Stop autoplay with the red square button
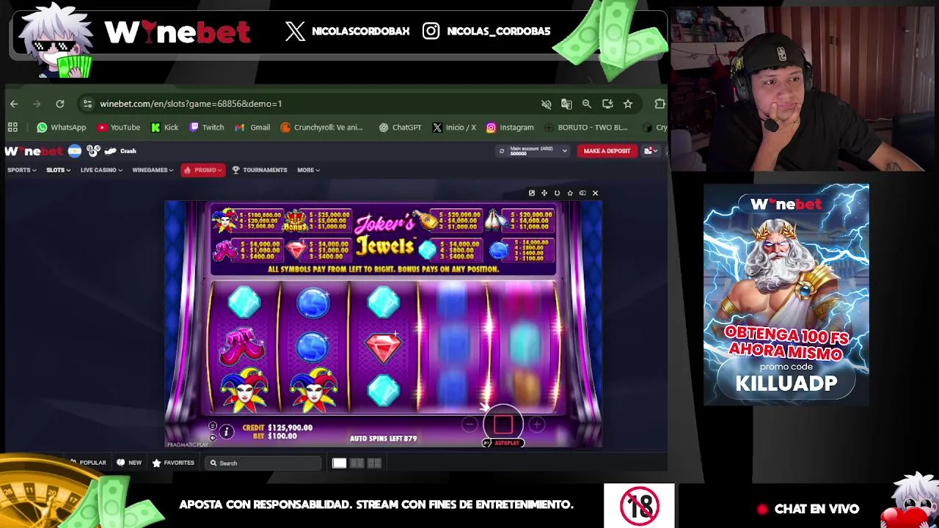Screen dimensions: 939x528 pyautogui.click(x=503, y=424)
